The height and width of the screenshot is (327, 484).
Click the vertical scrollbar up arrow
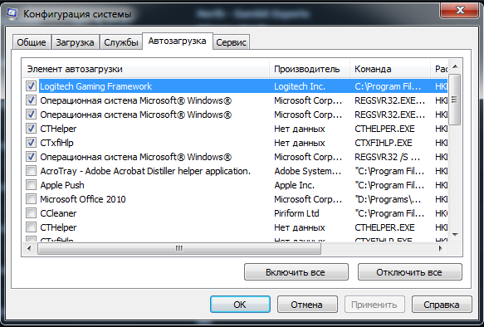tap(455, 66)
